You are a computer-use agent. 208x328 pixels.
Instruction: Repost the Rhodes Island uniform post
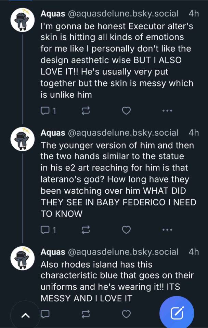click(86, 314)
